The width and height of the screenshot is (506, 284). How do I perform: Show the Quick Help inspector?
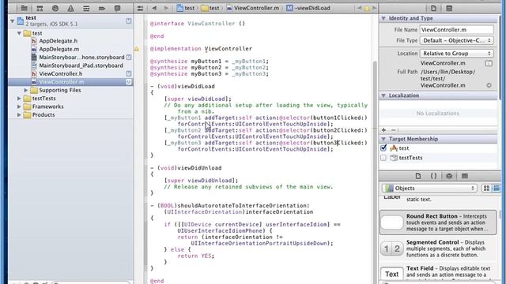pyautogui.click(x=449, y=9)
